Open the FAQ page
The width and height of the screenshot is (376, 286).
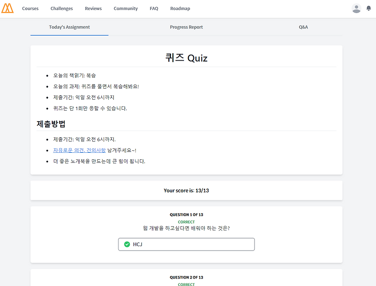click(x=154, y=9)
